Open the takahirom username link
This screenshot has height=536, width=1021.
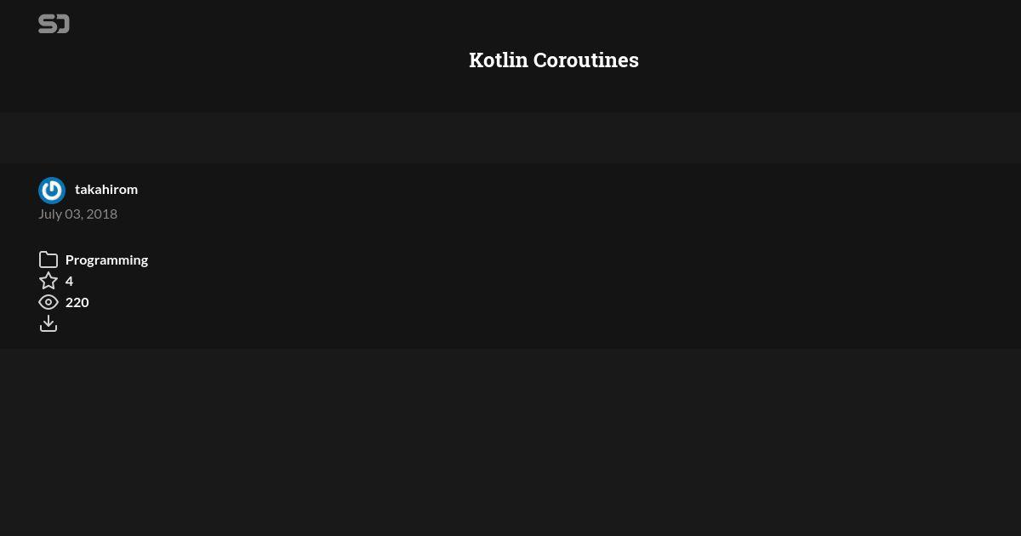[x=106, y=189]
